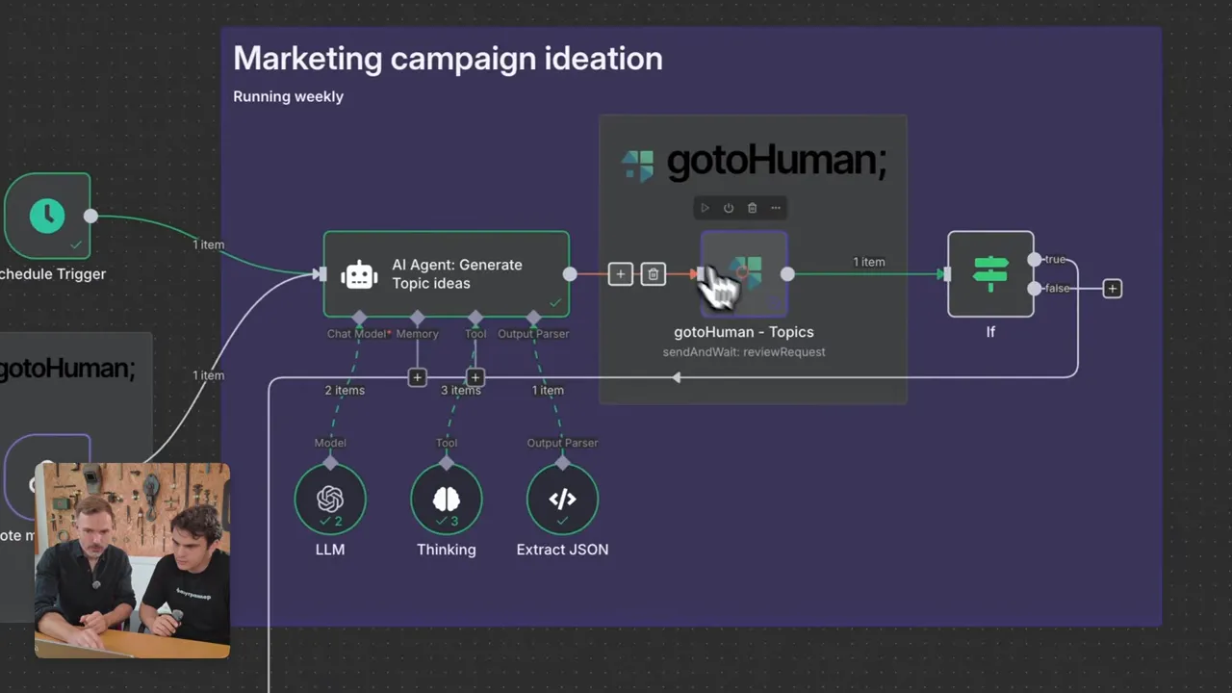The width and height of the screenshot is (1232, 693).
Task: Open the OpenAI LLM chat model node
Action: [330, 499]
